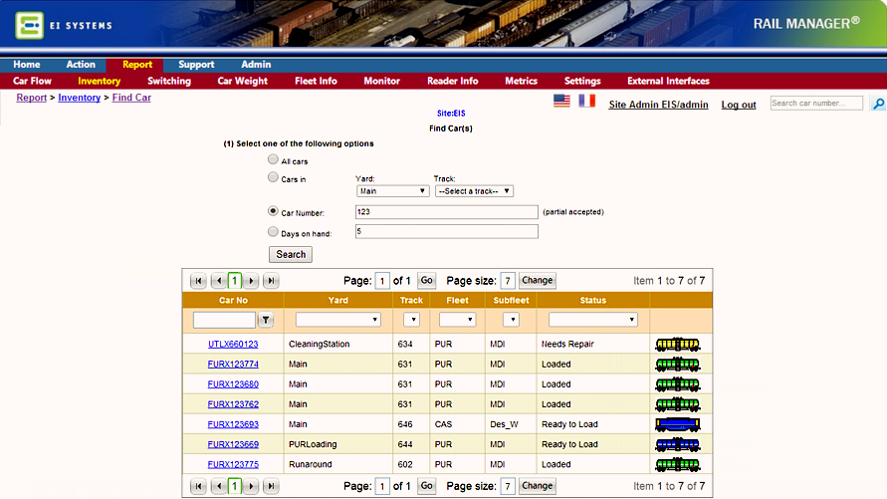The width and height of the screenshot is (887, 499).
Task: Open the Yard dropdown showing Main
Action: click(x=392, y=191)
